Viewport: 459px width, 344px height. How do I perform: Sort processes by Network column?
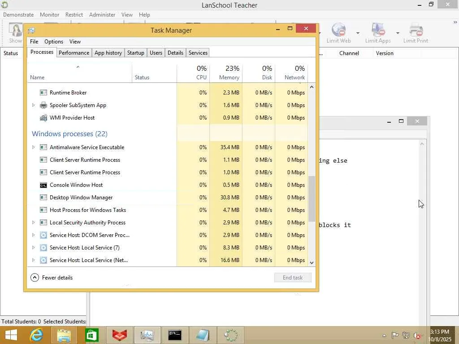click(x=291, y=73)
